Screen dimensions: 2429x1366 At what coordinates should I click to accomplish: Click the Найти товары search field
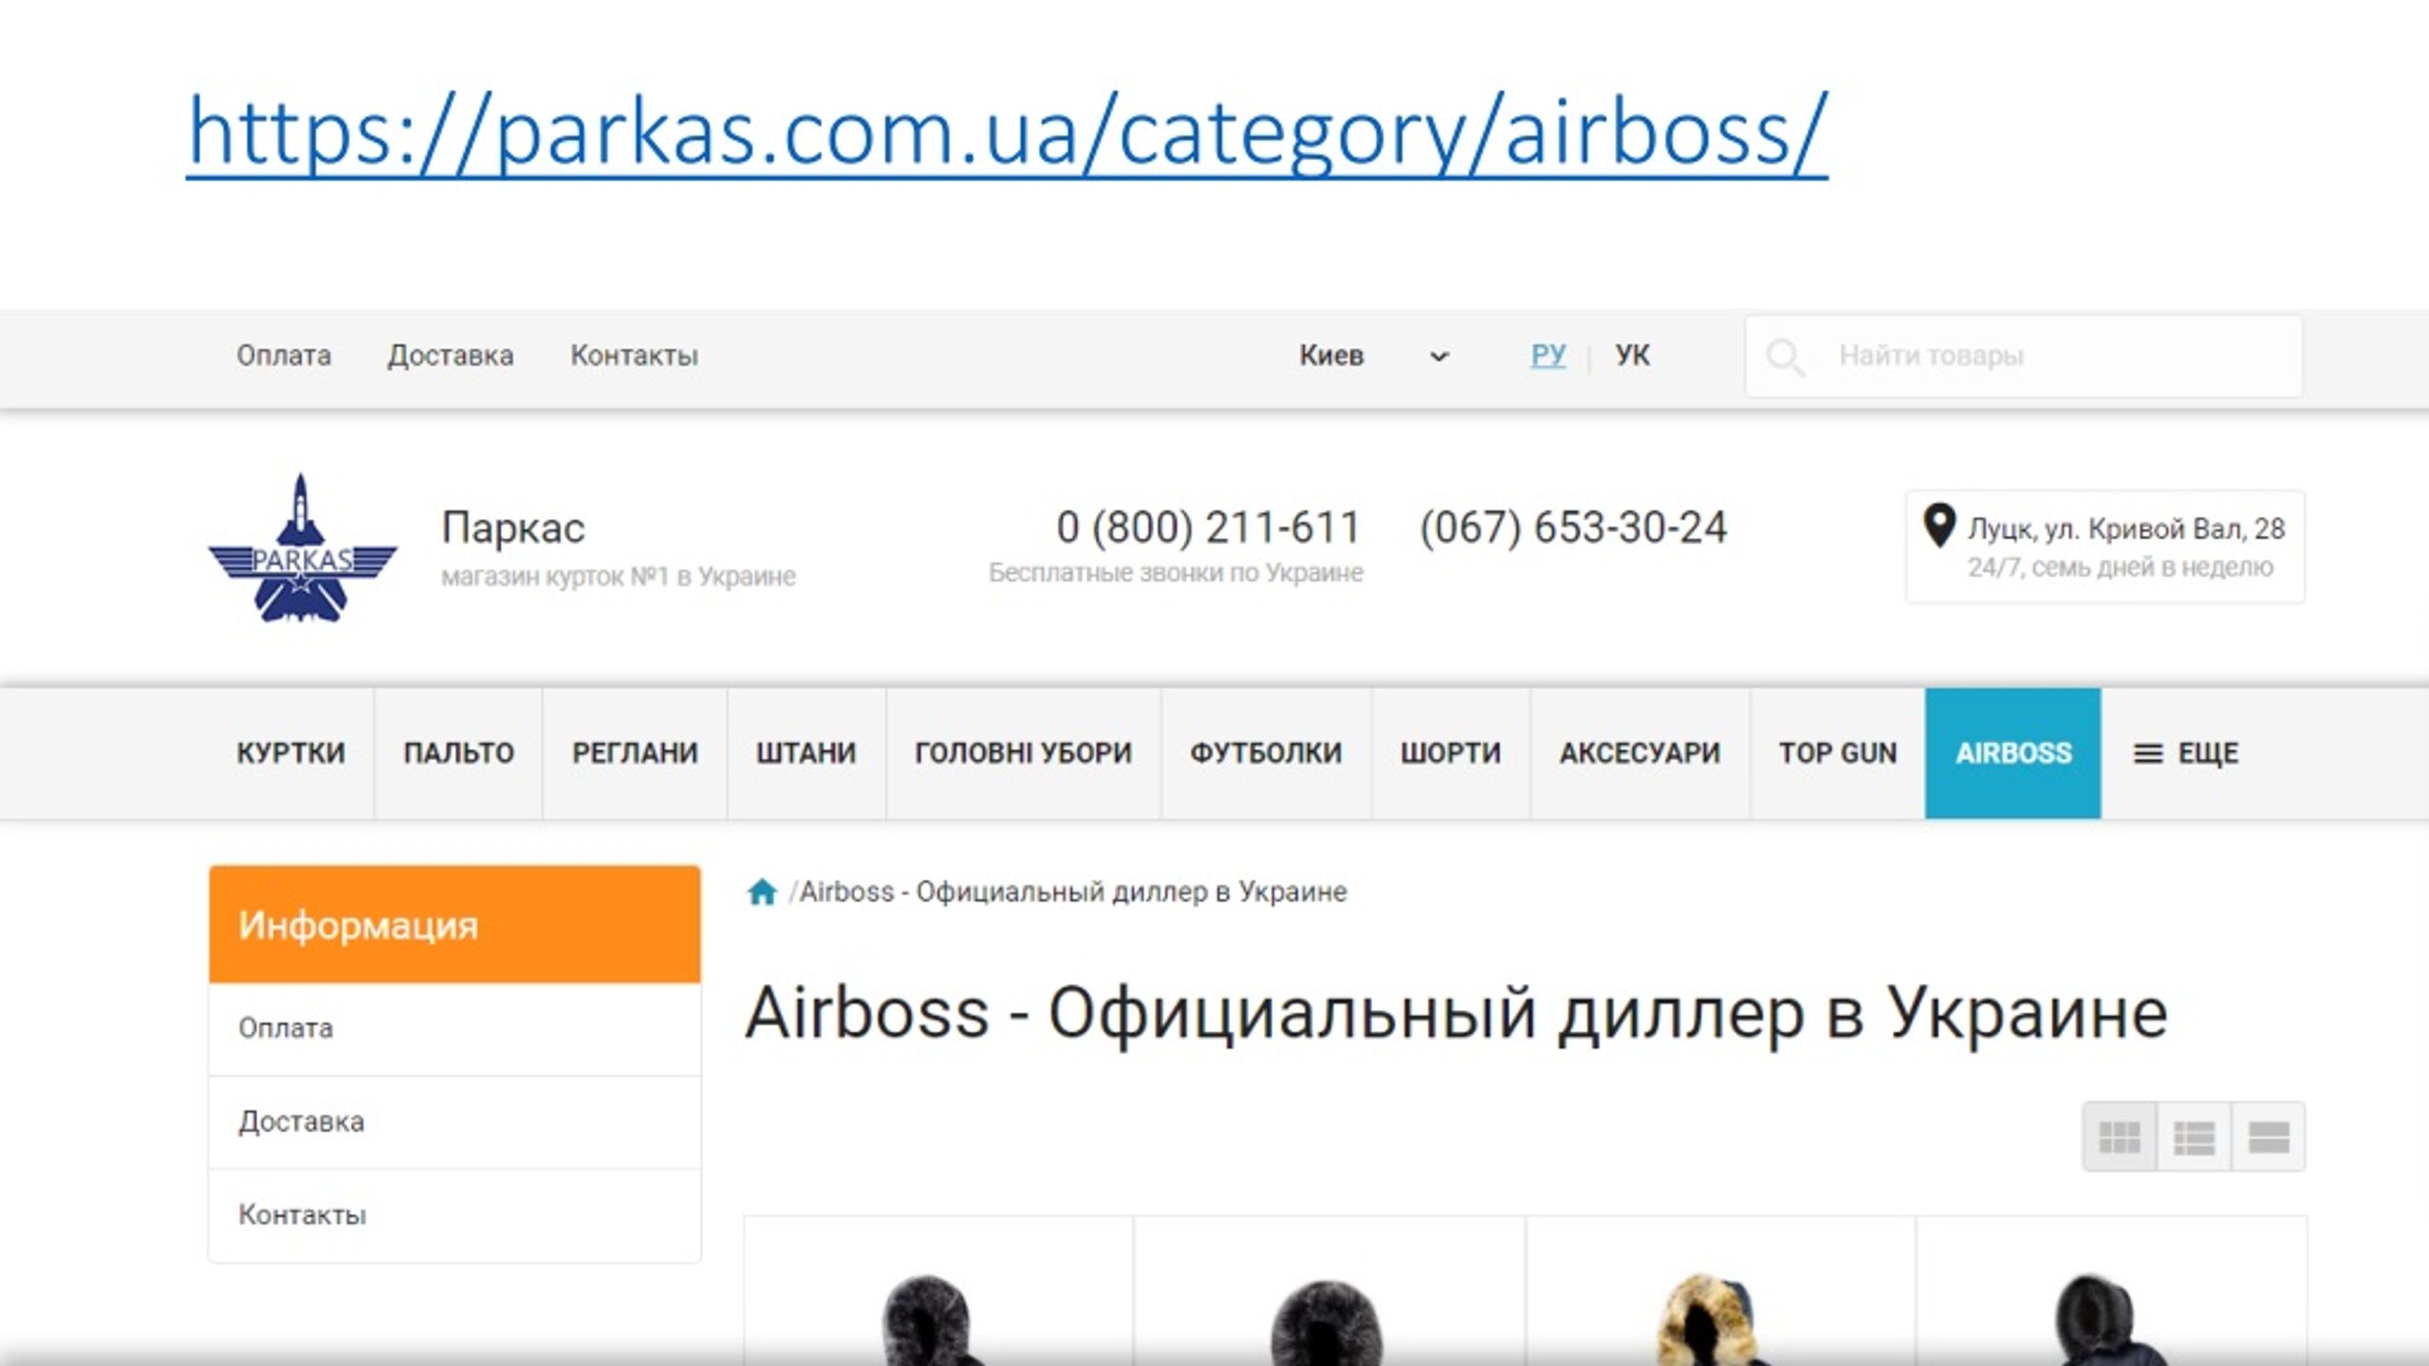click(2024, 357)
